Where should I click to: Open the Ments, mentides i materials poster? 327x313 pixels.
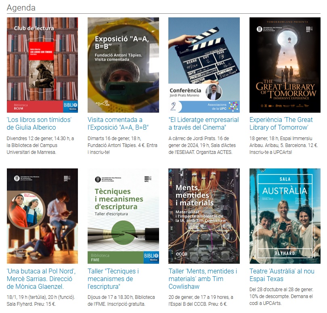[204, 216]
